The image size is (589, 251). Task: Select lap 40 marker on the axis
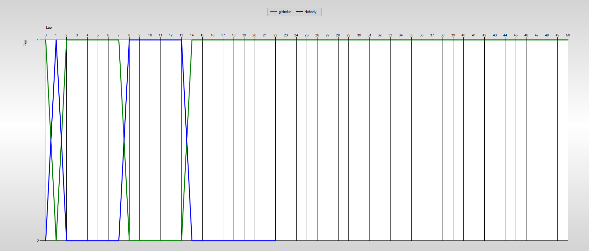pyautogui.click(x=463, y=35)
